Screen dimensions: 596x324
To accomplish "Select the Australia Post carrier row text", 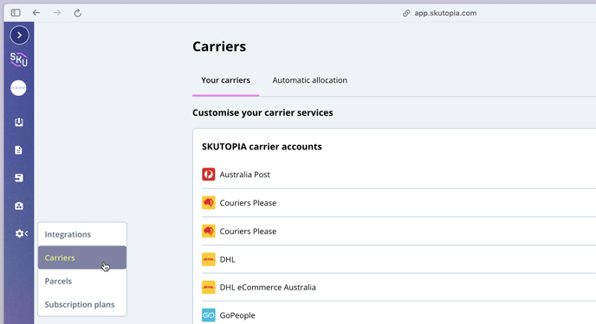I will point(245,175).
